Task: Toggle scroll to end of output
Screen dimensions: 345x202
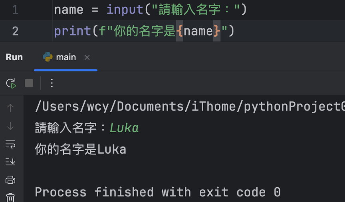Action: pyautogui.click(x=10, y=162)
